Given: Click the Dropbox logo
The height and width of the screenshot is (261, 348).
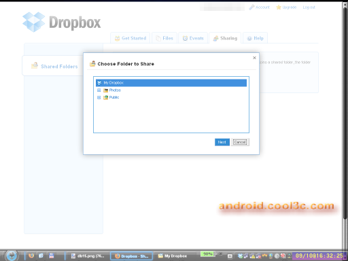Looking at the screenshot, I should (x=62, y=22).
